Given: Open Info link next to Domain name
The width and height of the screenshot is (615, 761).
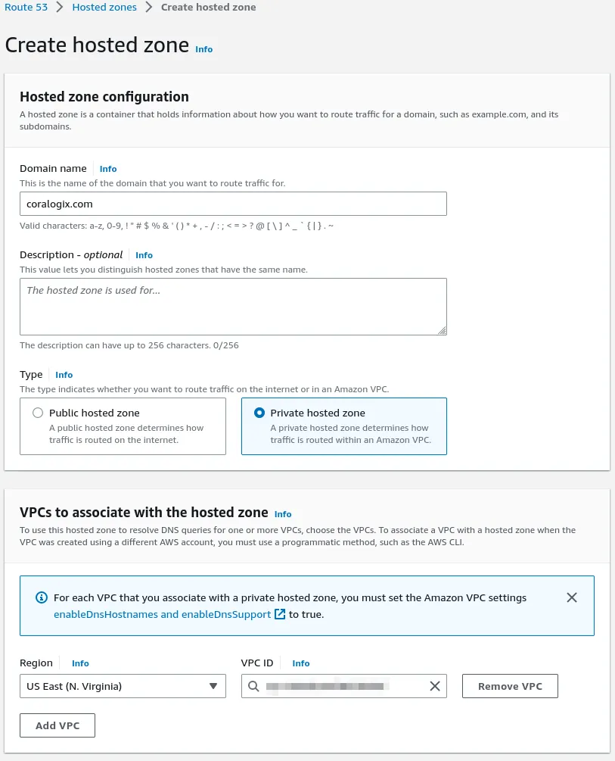Looking at the screenshot, I should point(108,169).
